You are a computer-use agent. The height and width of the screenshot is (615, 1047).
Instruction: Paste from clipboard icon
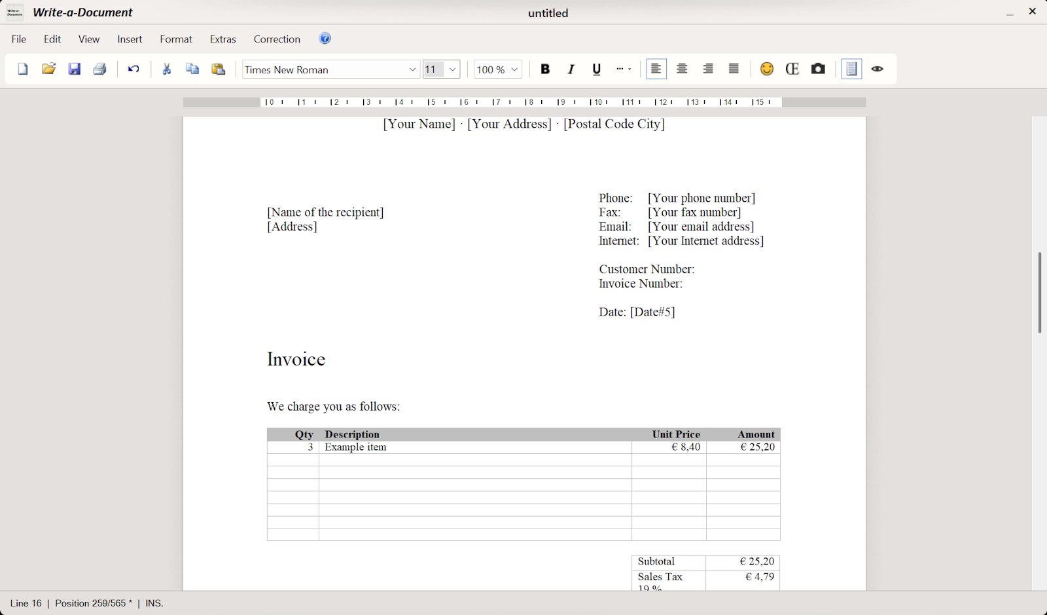[x=219, y=69]
